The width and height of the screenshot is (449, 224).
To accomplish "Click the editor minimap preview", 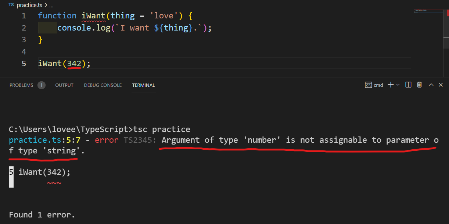I will (x=428, y=11).
